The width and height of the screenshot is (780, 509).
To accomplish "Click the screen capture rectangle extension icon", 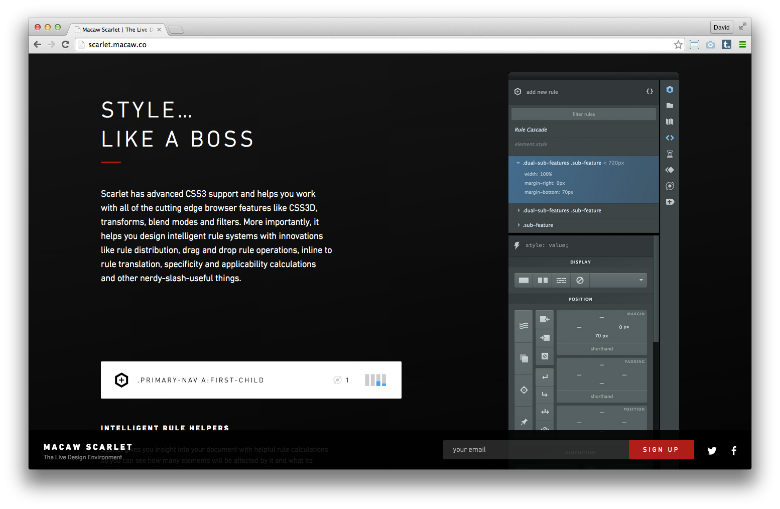I will click(694, 45).
